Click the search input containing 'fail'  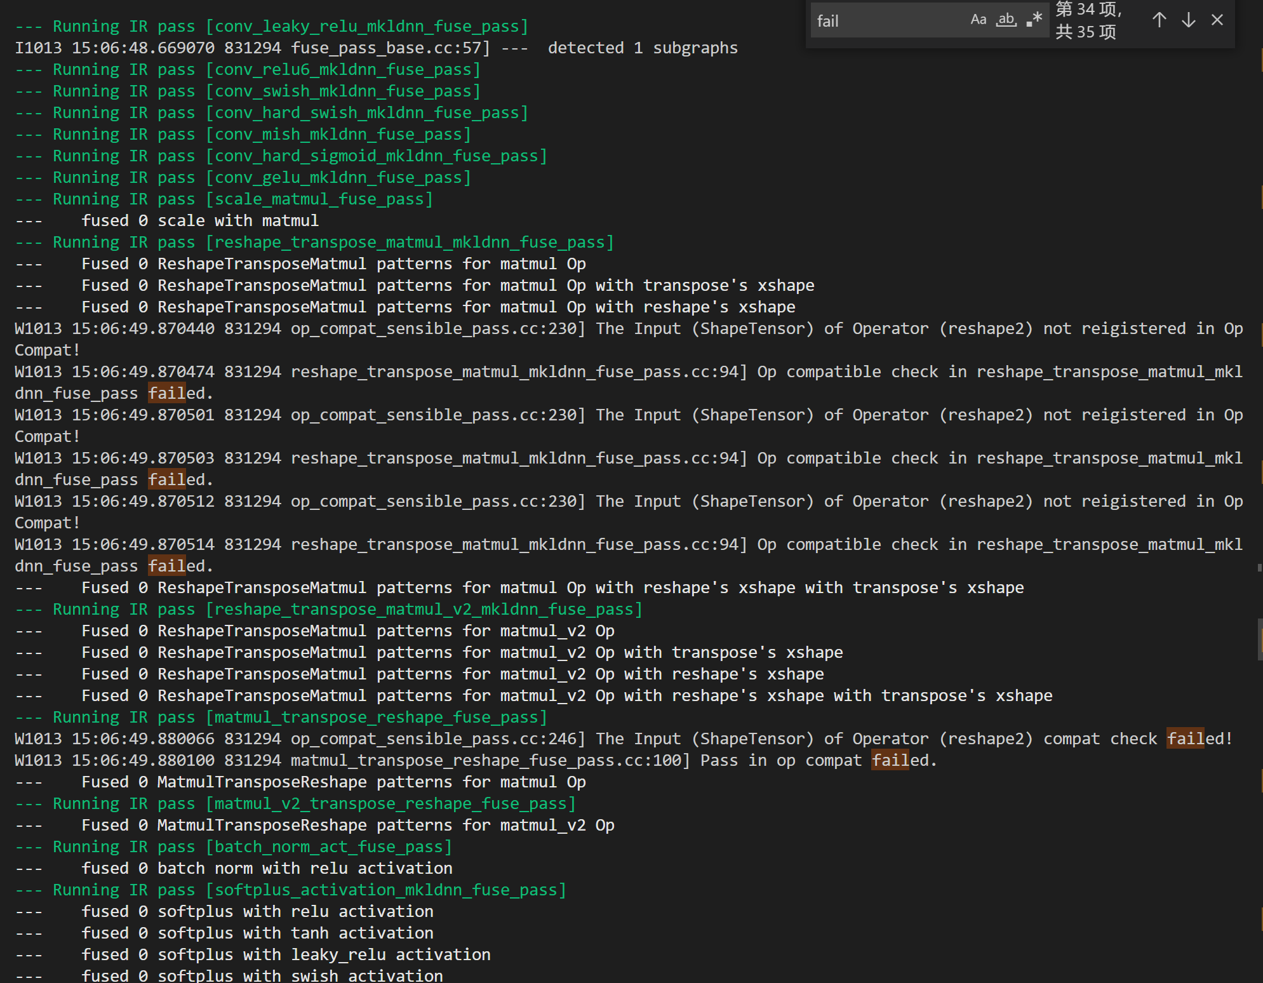(889, 20)
